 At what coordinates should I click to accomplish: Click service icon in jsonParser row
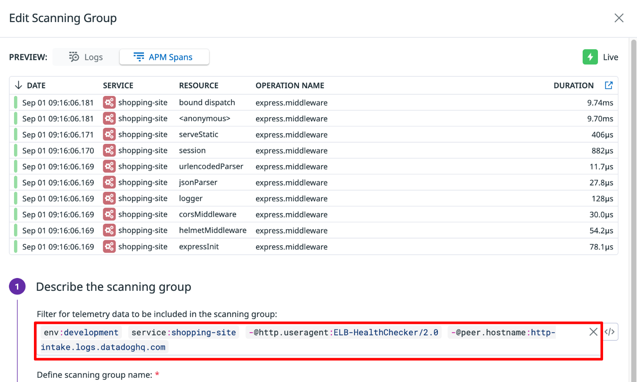[109, 183]
